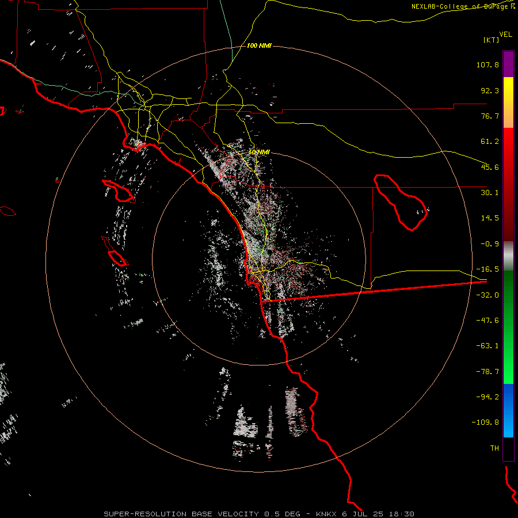Select the 45.6 legend value

(490, 167)
